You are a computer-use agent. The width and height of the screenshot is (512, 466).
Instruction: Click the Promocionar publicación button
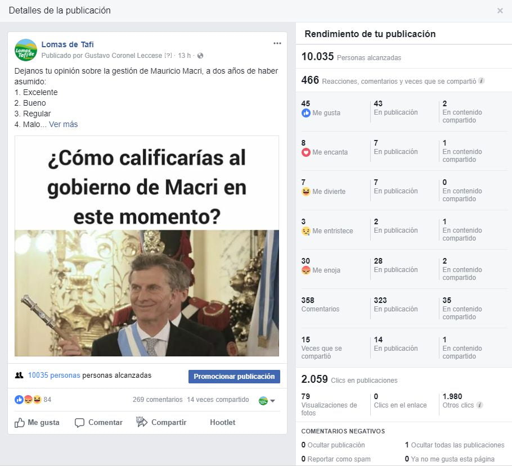tap(234, 376)
